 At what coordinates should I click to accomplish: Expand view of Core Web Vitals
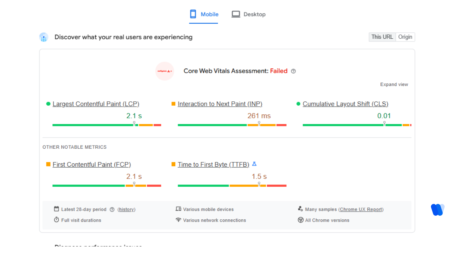[394, 85]
